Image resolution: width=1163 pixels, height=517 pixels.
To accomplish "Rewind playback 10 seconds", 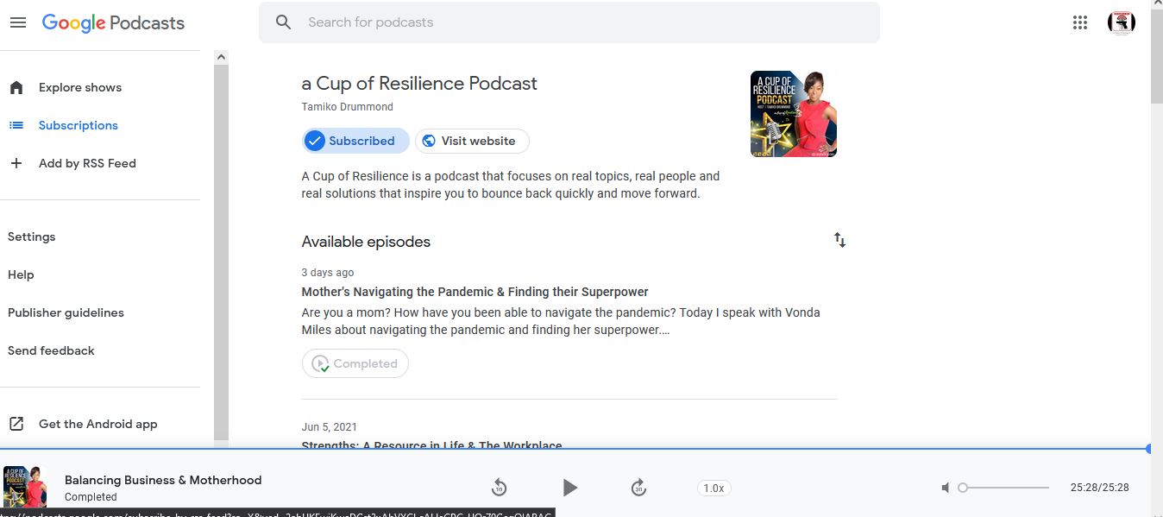I will click(499, 488).
